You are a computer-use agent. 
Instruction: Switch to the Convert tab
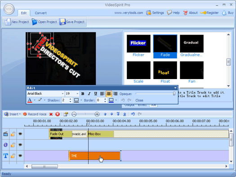tap(40, 13)
